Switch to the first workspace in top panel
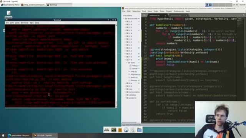The image size is (246, 138). coord(209,5)
